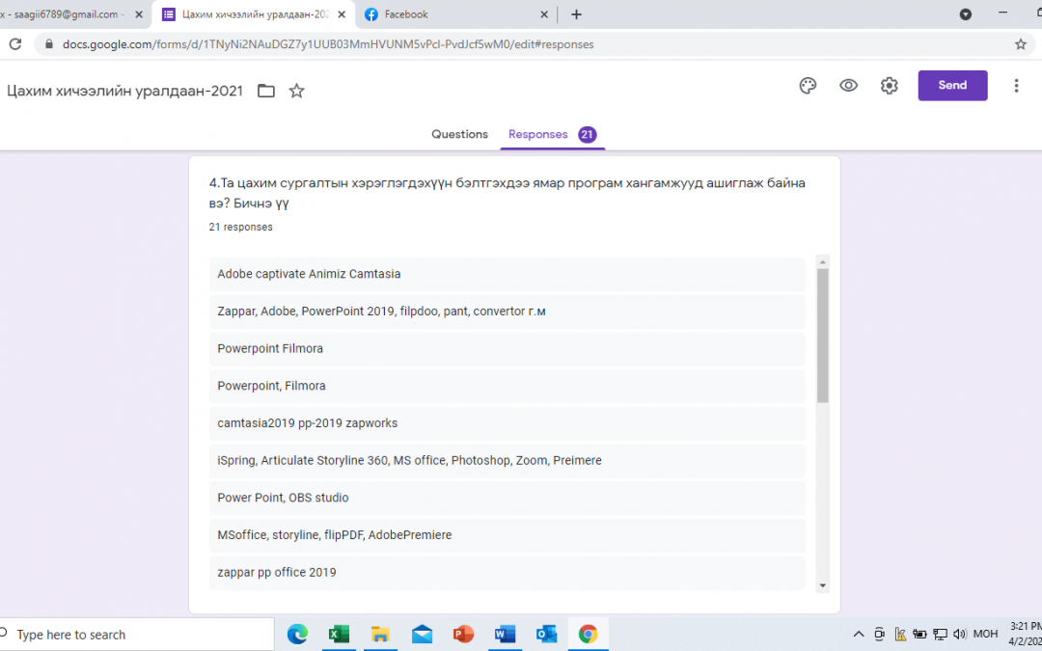The image size is (1042, 651).
Task: Click the response starting with 'Zappar, Adobe, PowerPoint 2019'
Action: tap(507, 312)
